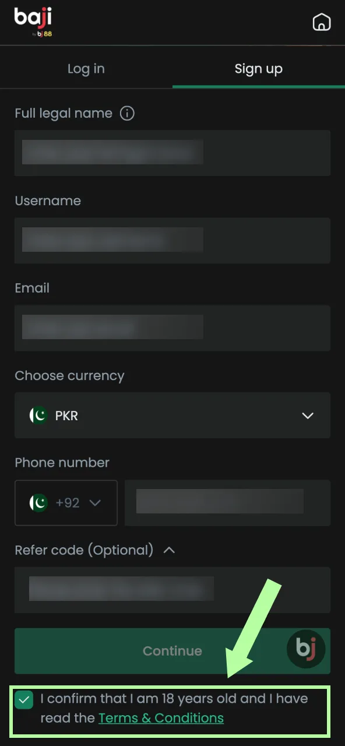This screenshot has width=345, height=746.
Task: Open the home icon top right
Action: coord(322,22)
